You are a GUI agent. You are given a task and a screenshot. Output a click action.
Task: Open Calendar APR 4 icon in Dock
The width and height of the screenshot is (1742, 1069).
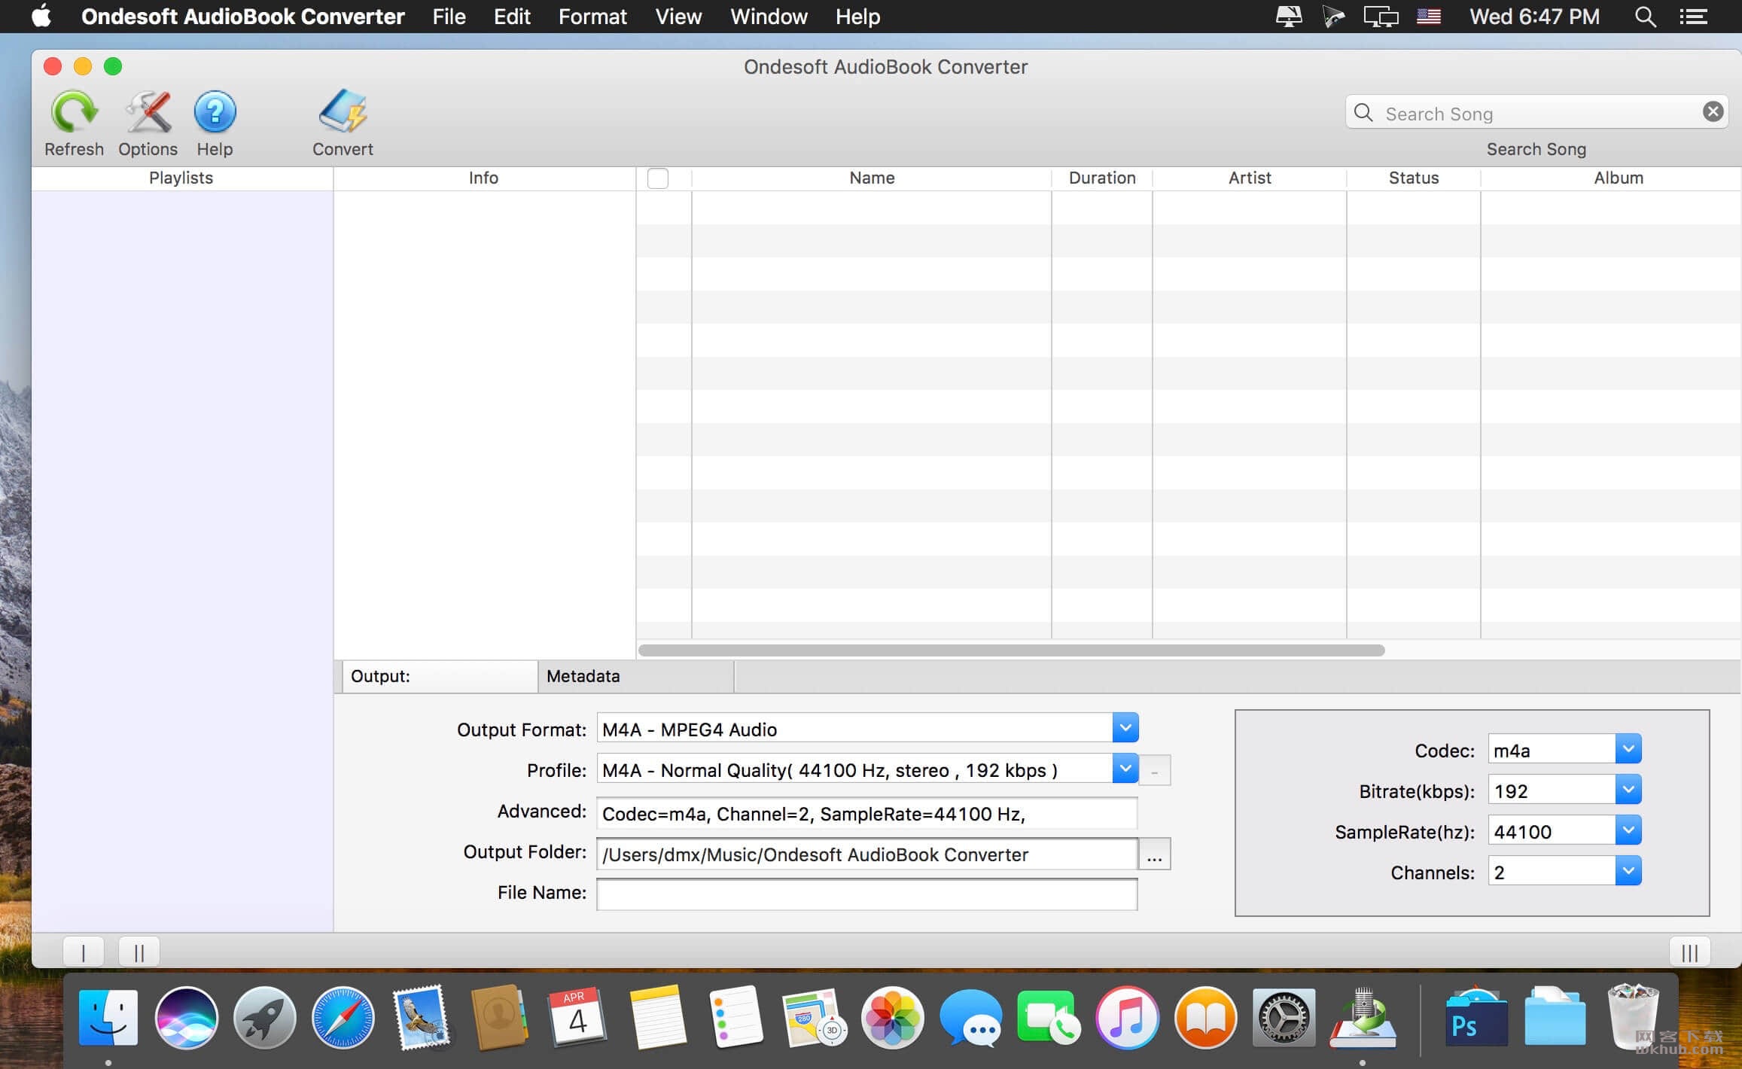tap(577, 1018)
